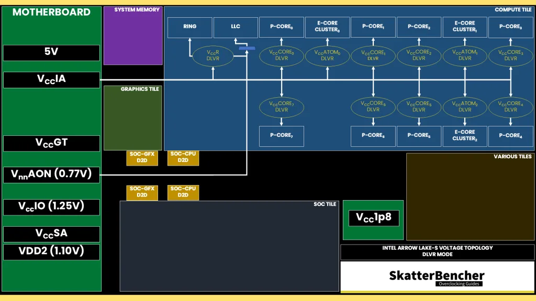Toggle the SOC-CPU D2D block
Screen dimensions: 536x301
coord(183,158)
